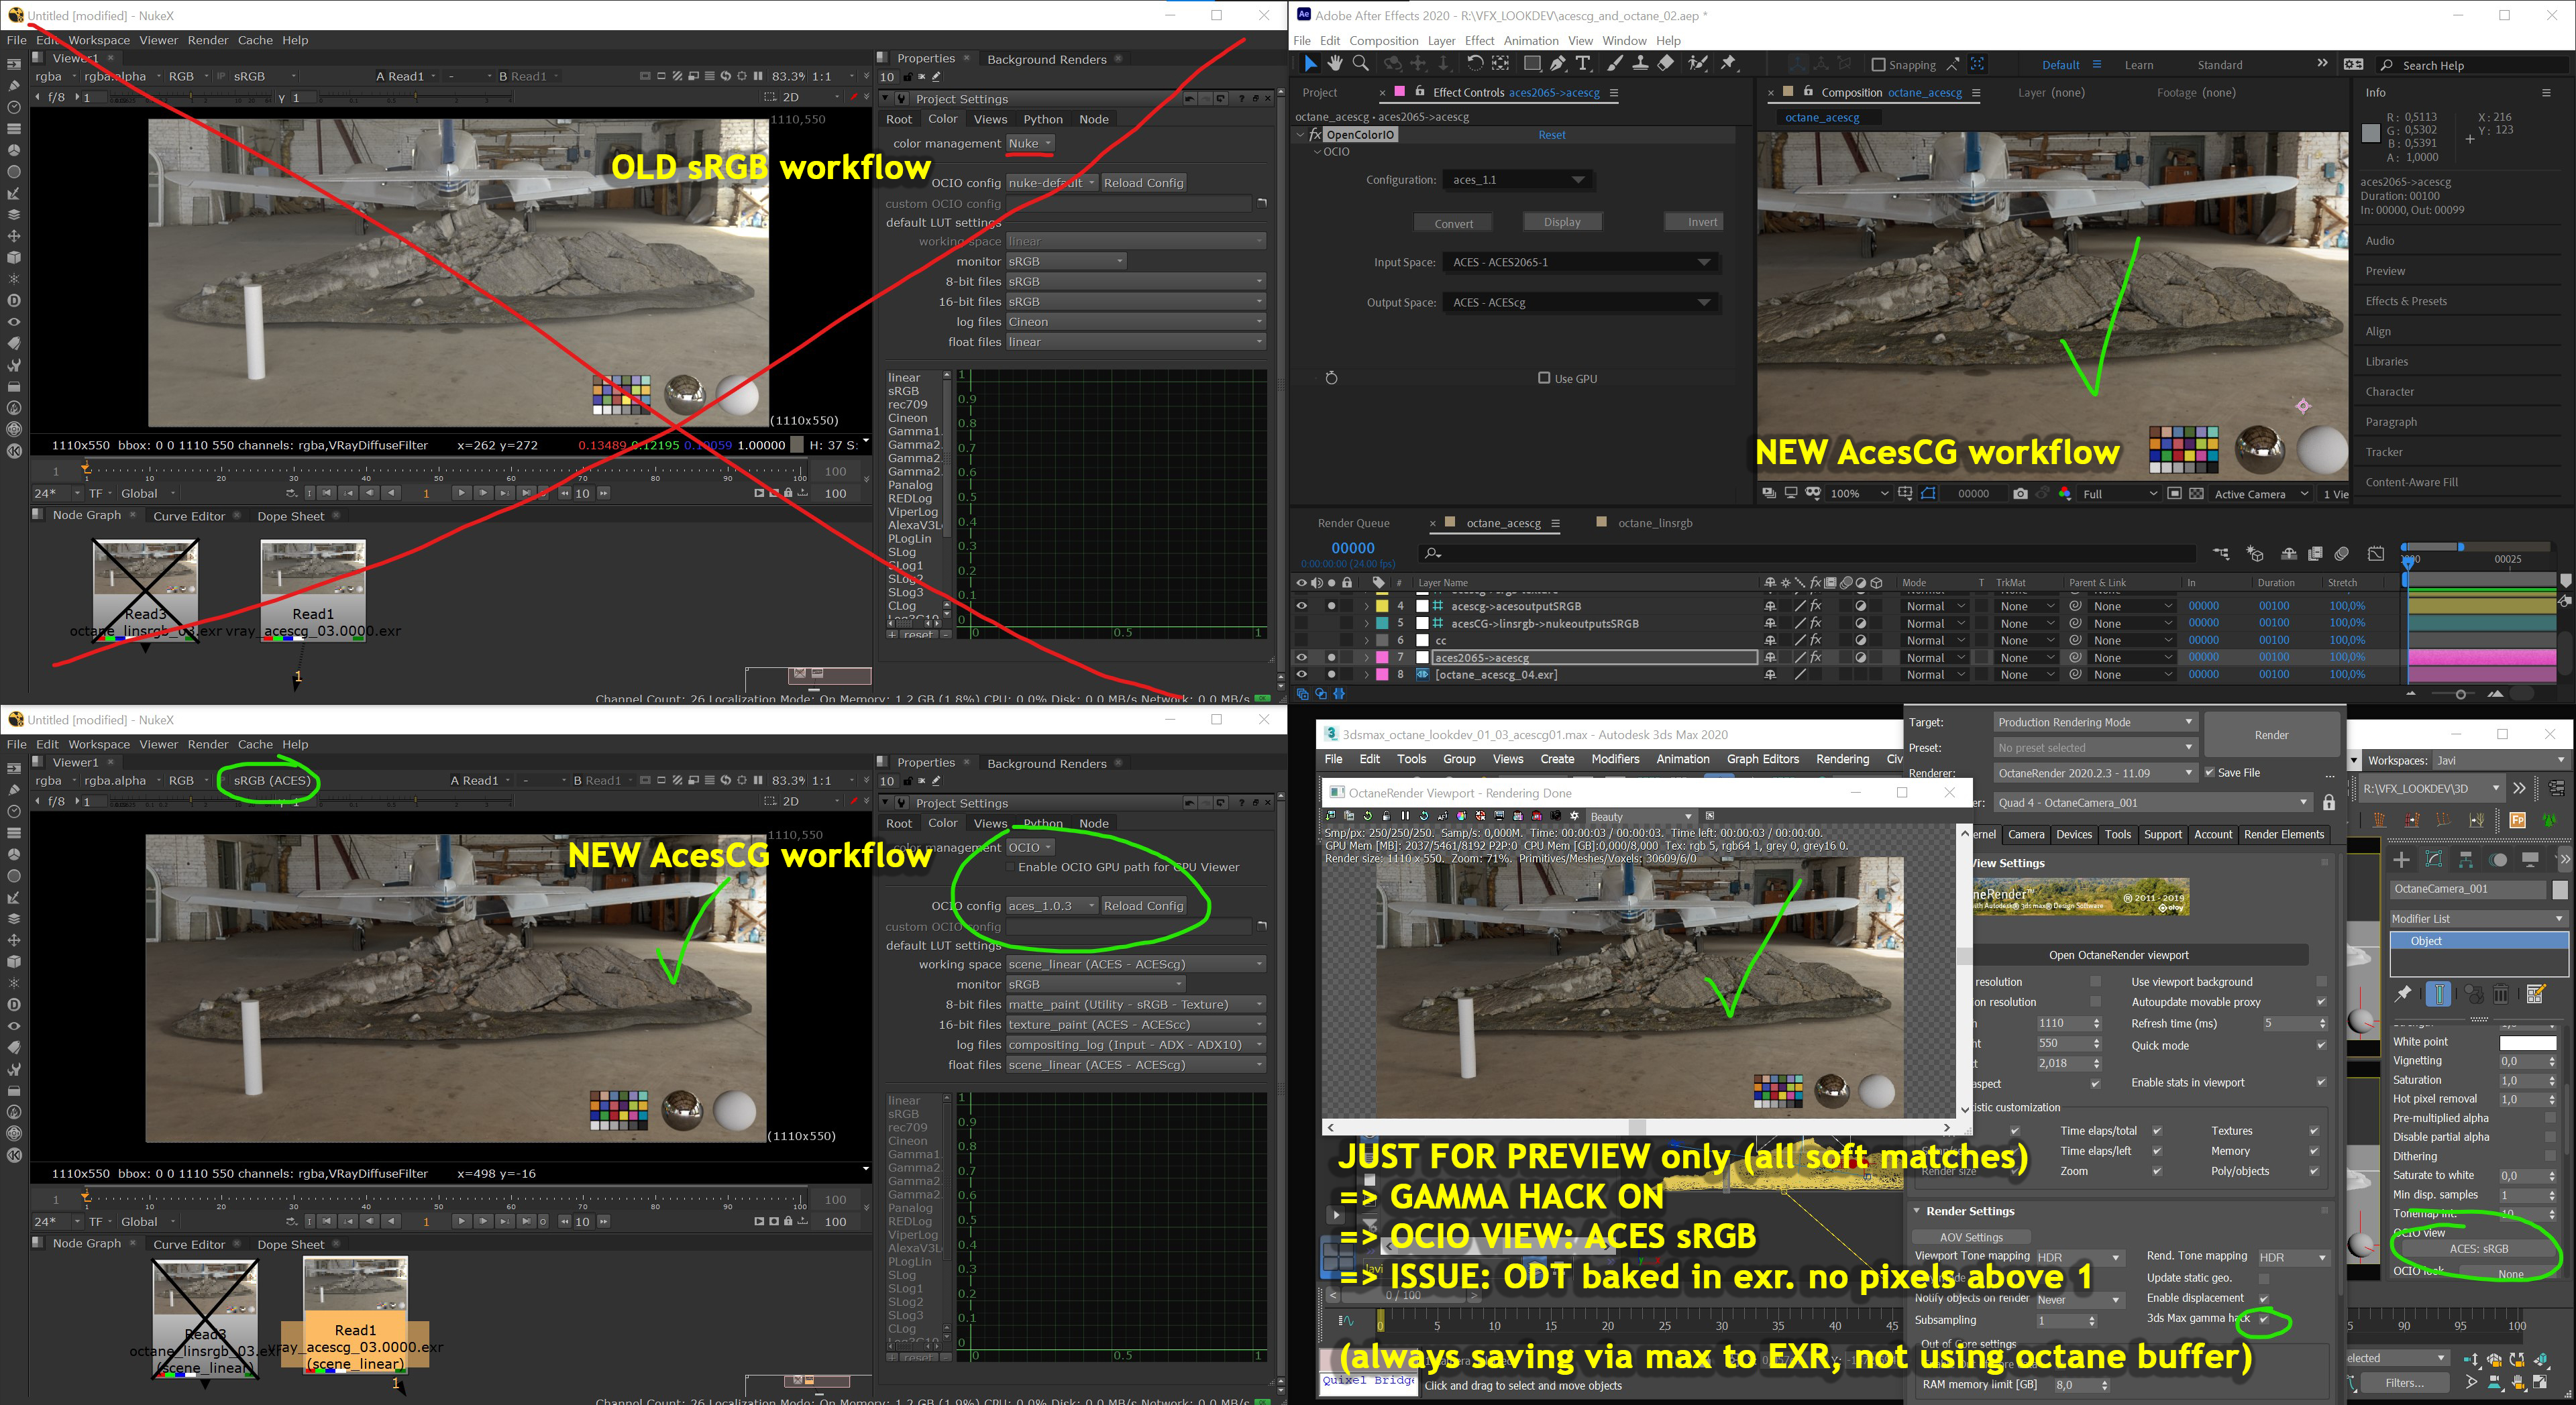Image resolution: width=2576 pixels, height=1405 pixels.
Task: Select the Eraser tool in After Effects
Action: point(1666,64)
